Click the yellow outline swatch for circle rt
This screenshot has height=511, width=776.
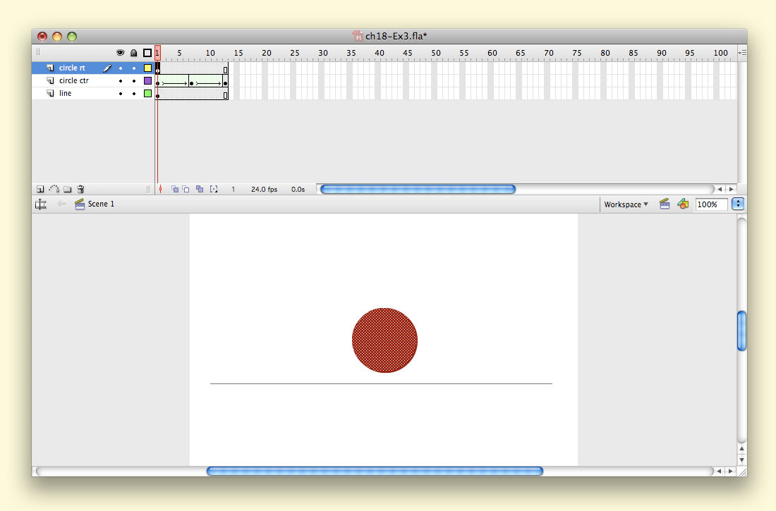click(147, 68)
